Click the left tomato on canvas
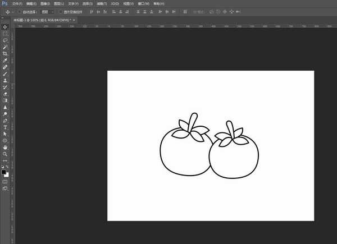Image resolution: width=337 pixels, height=244 pixels. coord(183,155)
